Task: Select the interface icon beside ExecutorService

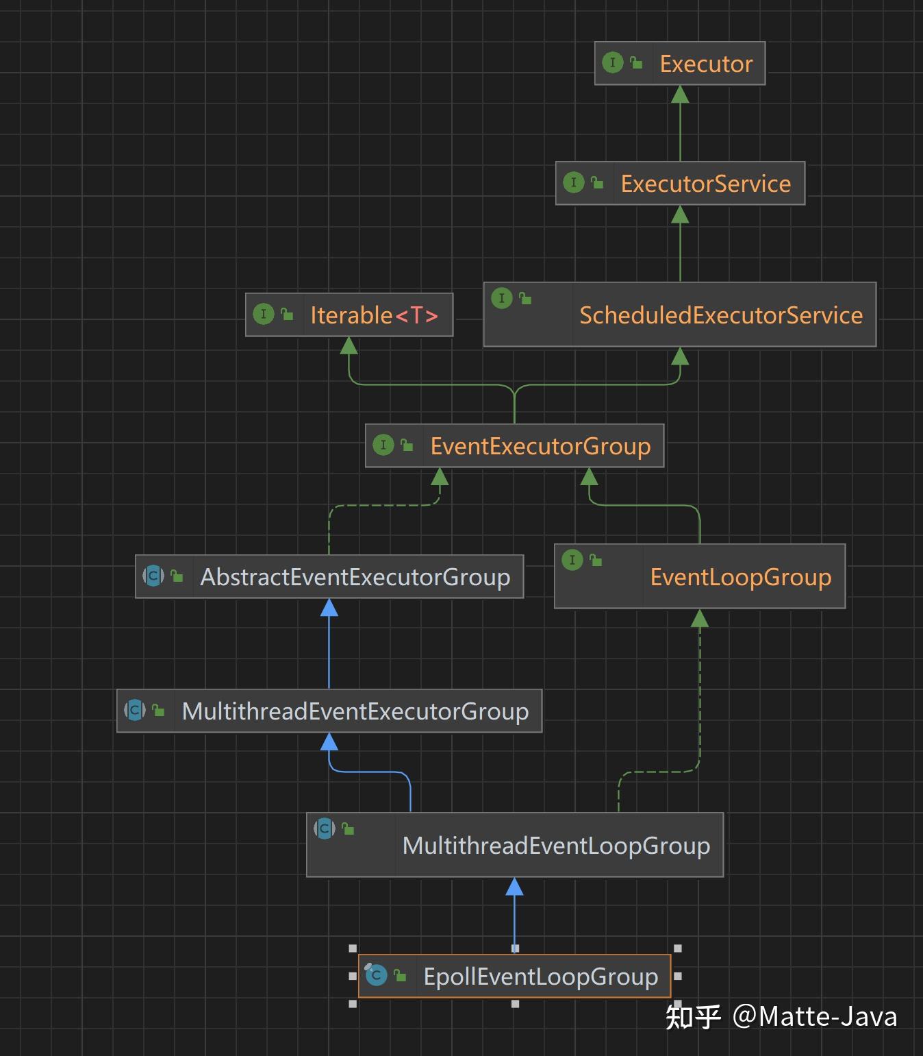Action: [x=574, y=183]
